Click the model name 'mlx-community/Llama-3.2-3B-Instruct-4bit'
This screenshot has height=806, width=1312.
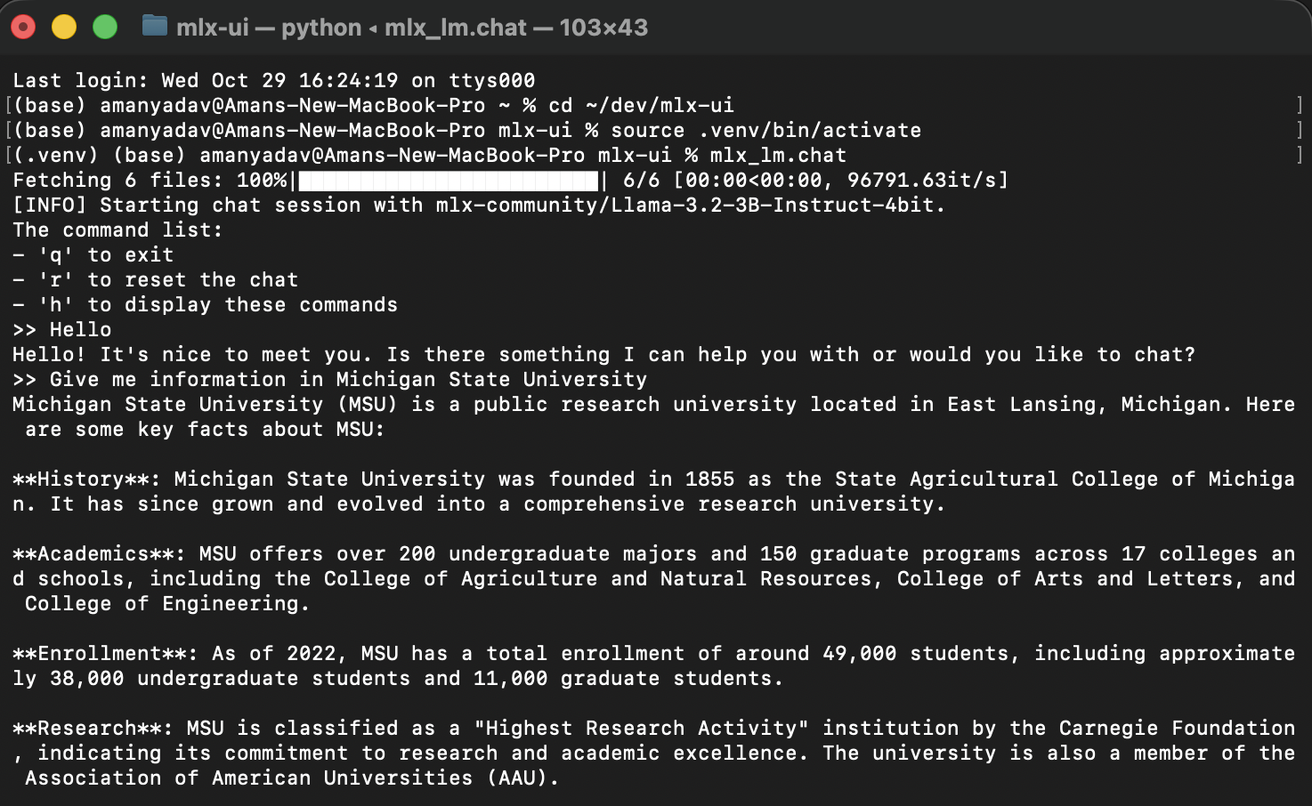(x=684, y=205)
